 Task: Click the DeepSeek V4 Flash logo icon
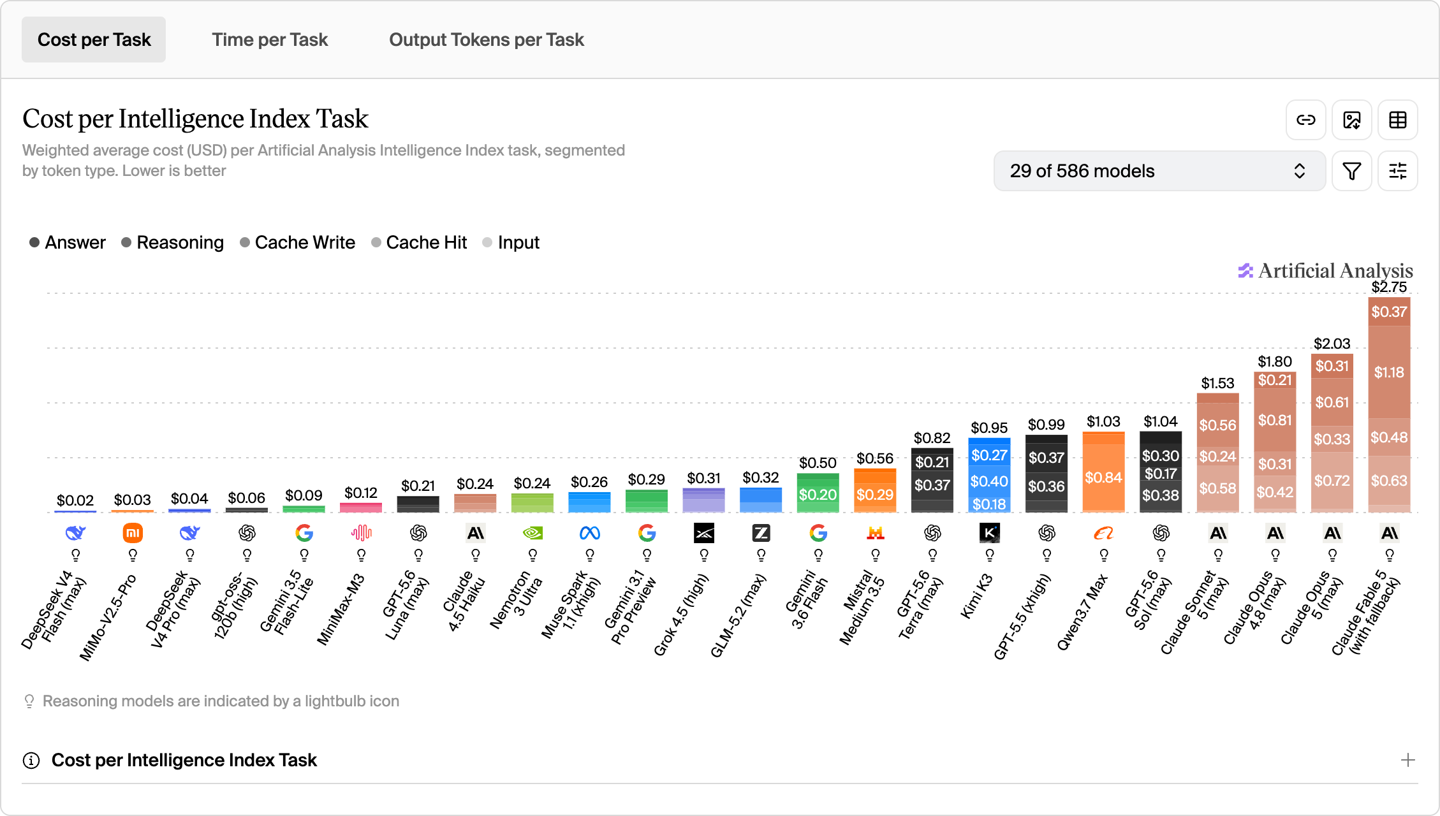(75, 533)
